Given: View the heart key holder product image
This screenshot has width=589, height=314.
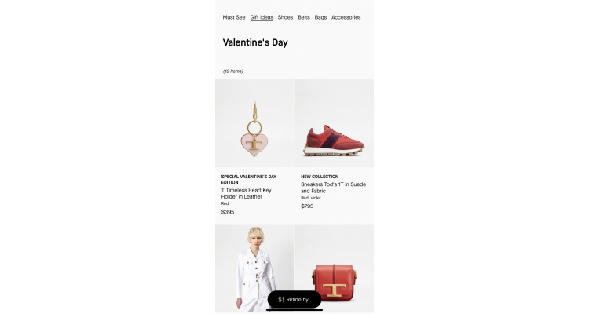Looking at the screenshot, I should pyautogui.click(x=254, y=123).
